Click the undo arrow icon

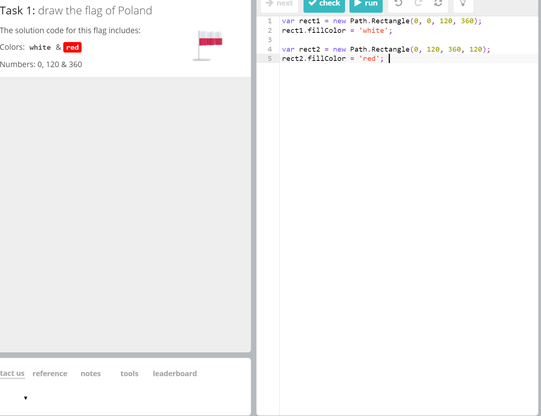coord(398,3)
